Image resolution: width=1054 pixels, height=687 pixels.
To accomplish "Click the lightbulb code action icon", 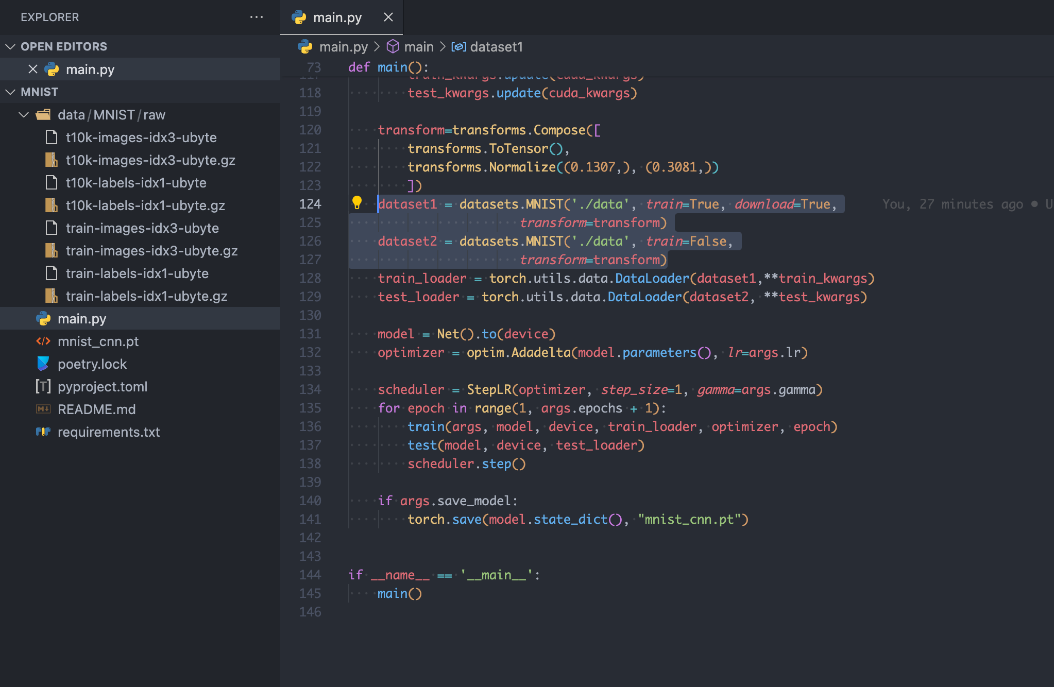I will pyautogui.click(x=356, y=202).
